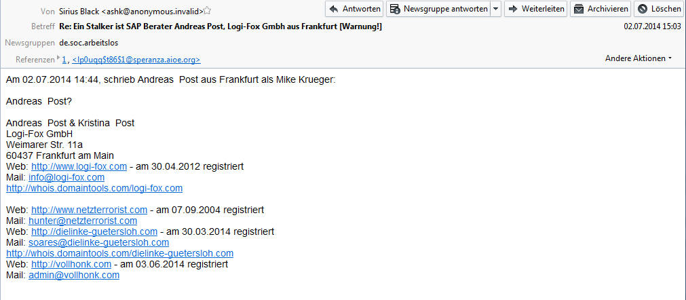Click the admin@vollhonk.com mail link
Viewport: 686px width, 300px height.
74,276
